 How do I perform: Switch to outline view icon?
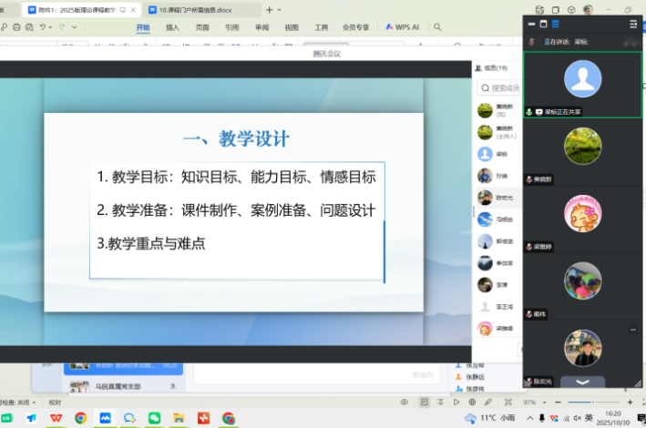(440, 403)
